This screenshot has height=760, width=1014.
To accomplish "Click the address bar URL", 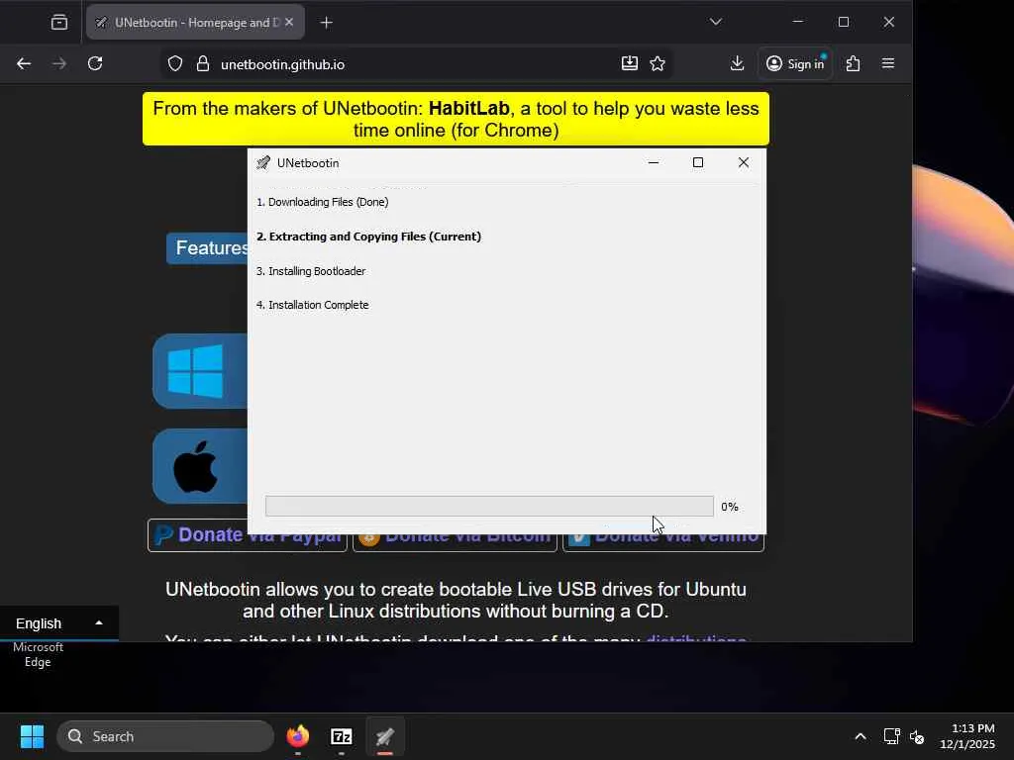I will [x=282, y=64].
